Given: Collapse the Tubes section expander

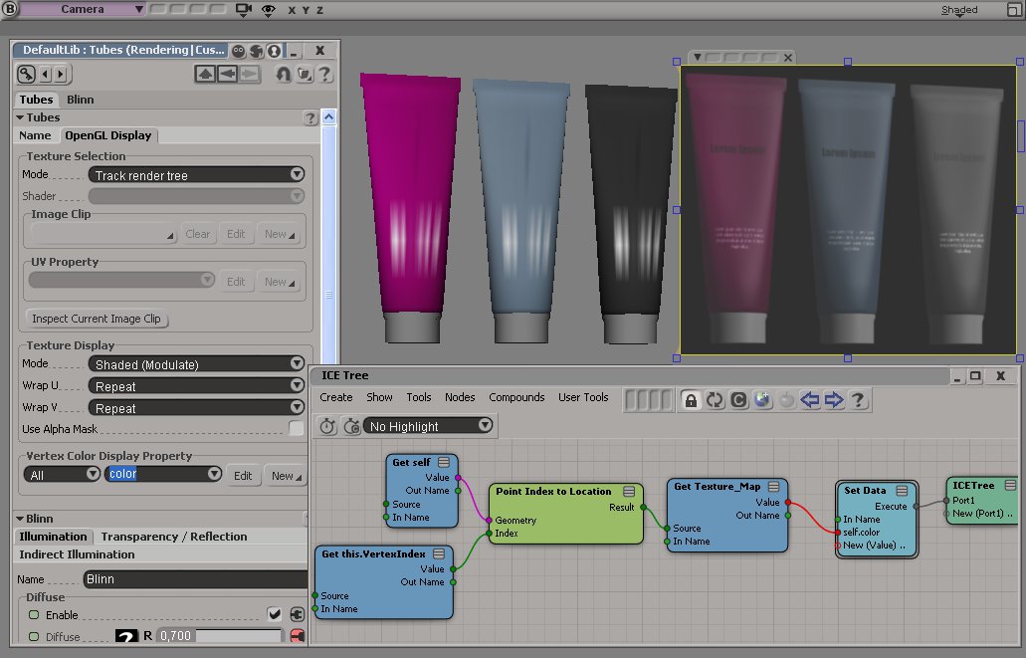Looking at the screenshot, I should (x=20, y=117).
